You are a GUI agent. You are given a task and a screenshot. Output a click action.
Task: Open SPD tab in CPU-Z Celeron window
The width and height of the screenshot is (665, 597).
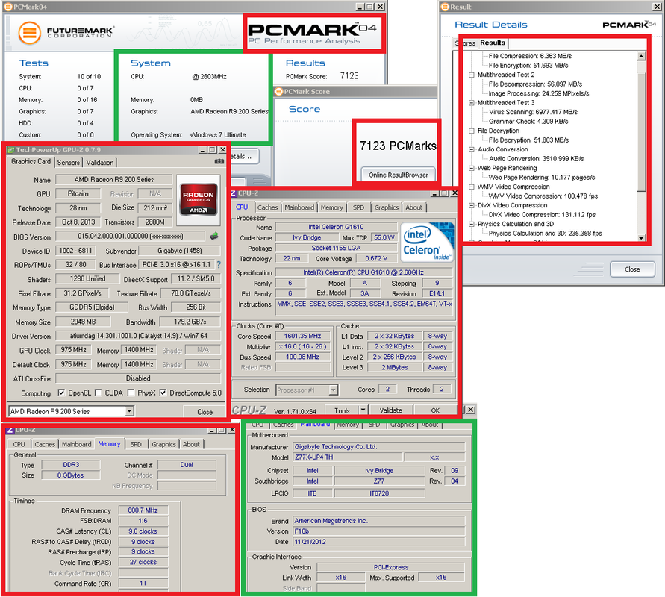coord(358,207)
